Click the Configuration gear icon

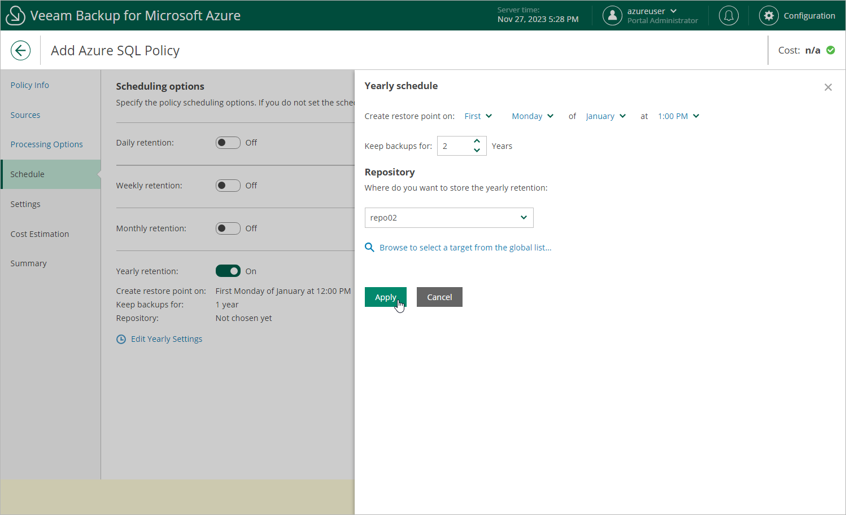pyautogui.click(x=769, y=15)
